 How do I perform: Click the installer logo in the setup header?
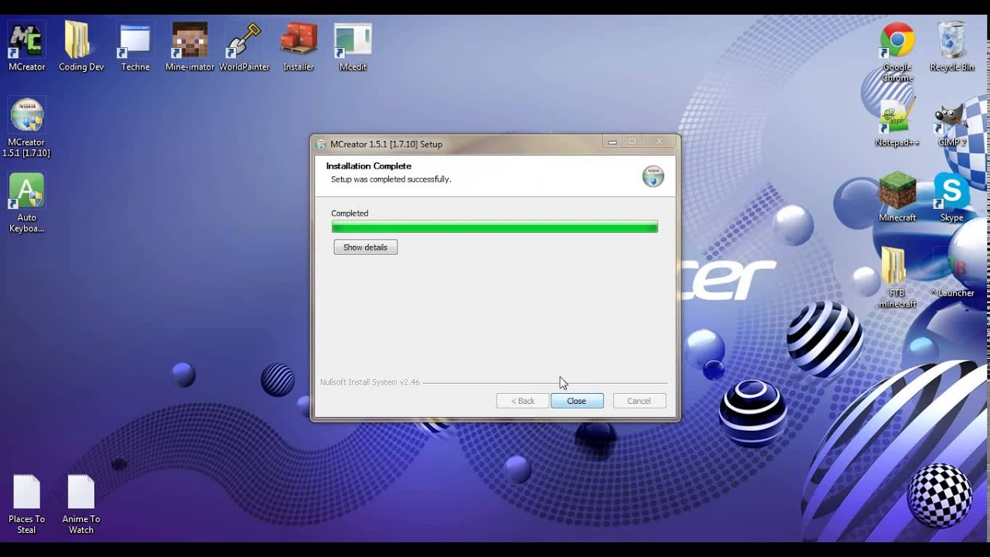pos(653,176)
